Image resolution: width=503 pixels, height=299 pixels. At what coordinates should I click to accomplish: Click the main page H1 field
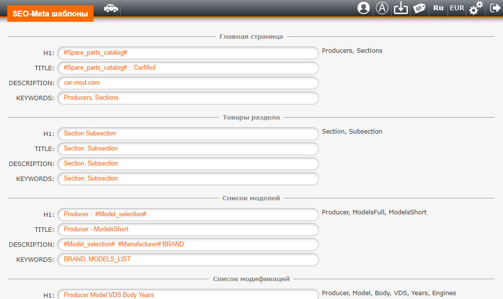click(188, 53)
